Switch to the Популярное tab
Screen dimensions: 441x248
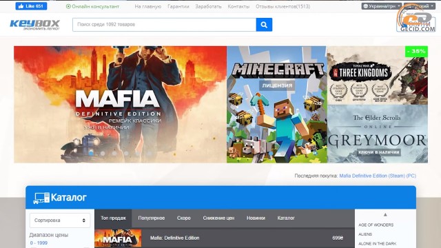tap(152, 218)
